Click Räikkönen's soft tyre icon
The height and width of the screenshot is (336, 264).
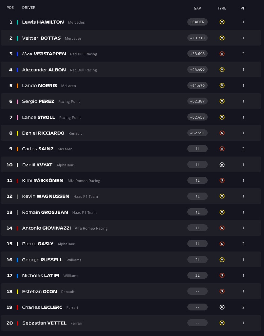tap(222, 180)
